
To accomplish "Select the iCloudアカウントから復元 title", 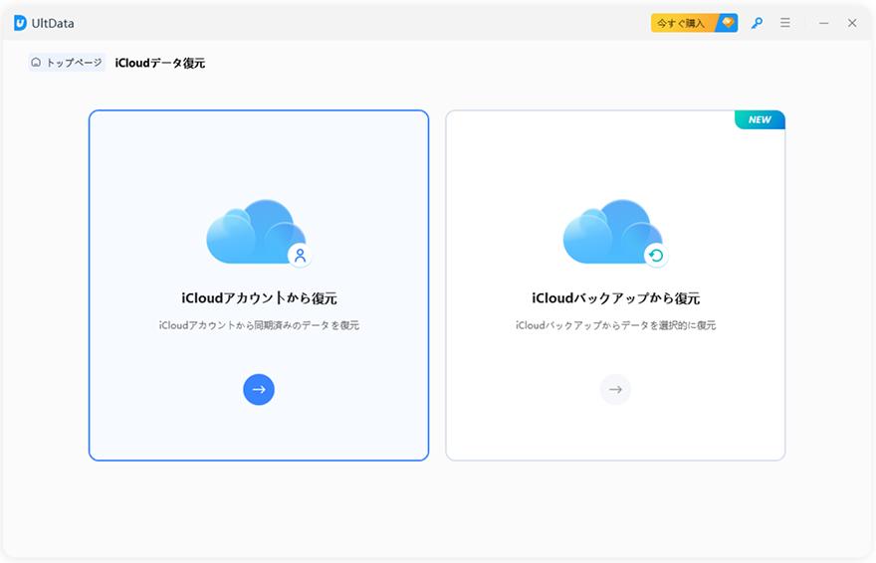I will coord(259,298).
